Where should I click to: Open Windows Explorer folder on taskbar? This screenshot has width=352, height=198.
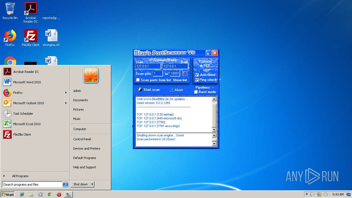point(31,194)
